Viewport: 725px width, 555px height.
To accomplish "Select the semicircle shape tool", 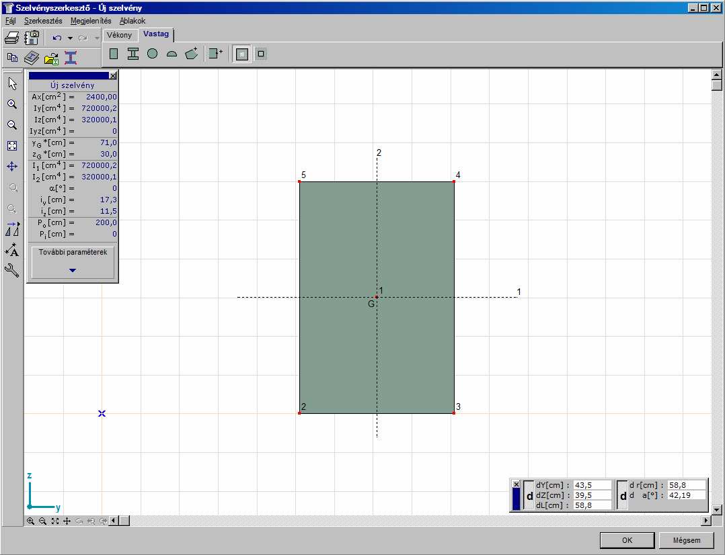I will [171, 54].
